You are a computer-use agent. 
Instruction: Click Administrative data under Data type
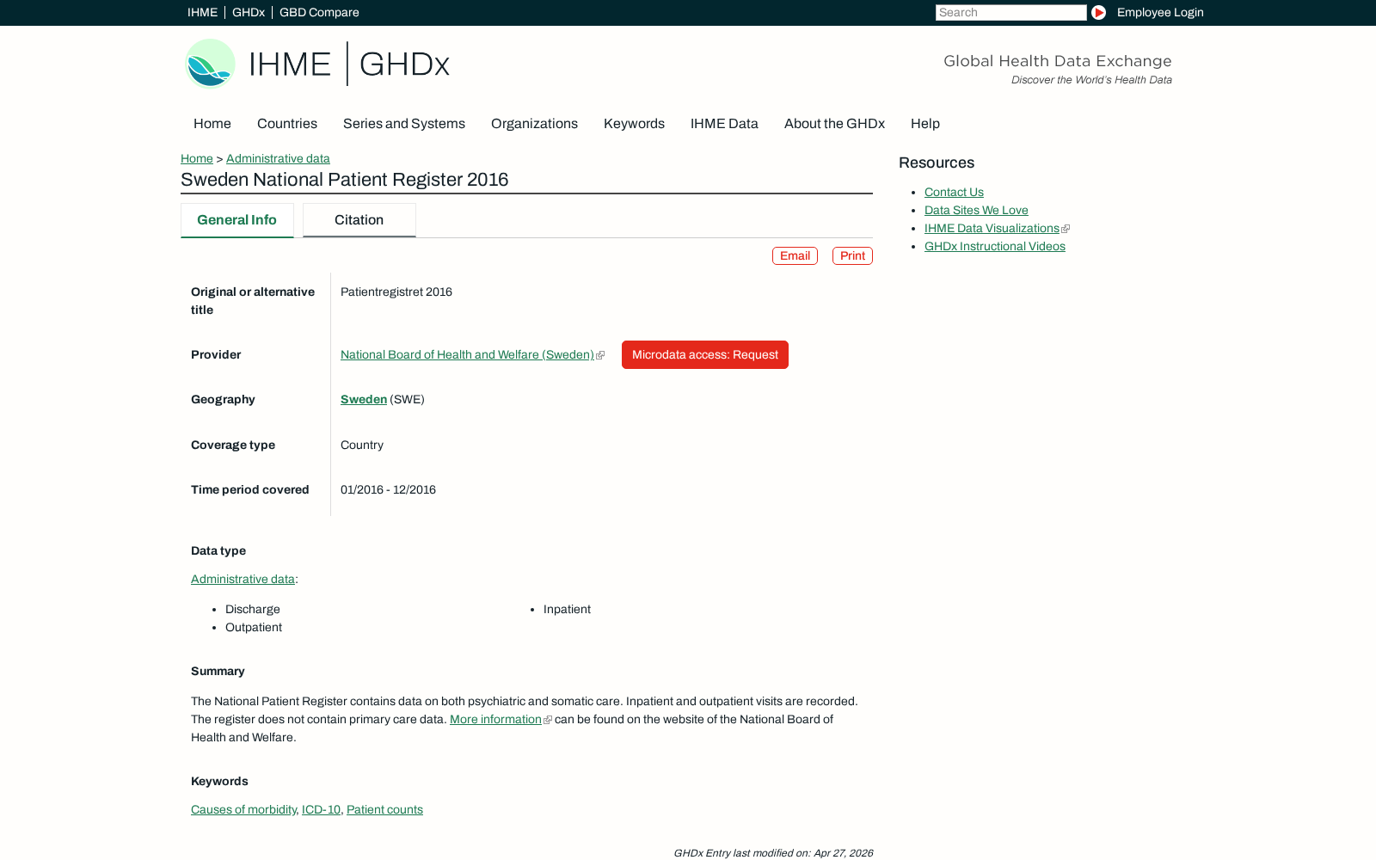click(x=243, y=579)
